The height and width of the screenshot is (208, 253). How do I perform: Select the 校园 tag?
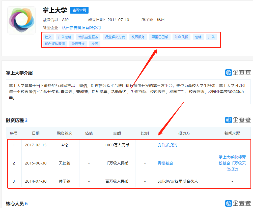[x=95, y=44]
